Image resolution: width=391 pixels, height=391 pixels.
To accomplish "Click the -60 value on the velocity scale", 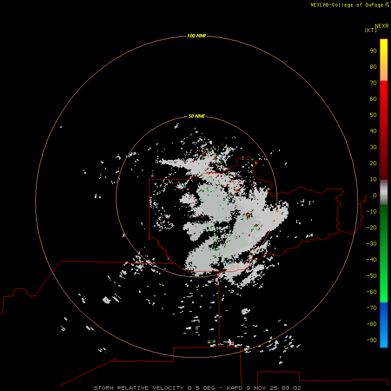I will point(371,292).
